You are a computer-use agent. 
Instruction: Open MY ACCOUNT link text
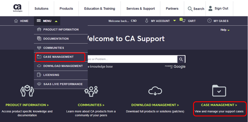click(160, 21)
